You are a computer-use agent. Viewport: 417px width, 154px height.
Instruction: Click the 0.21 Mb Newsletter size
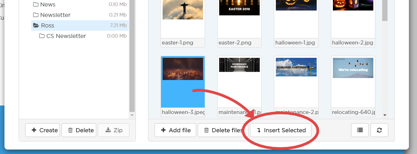tap(118, 15)
